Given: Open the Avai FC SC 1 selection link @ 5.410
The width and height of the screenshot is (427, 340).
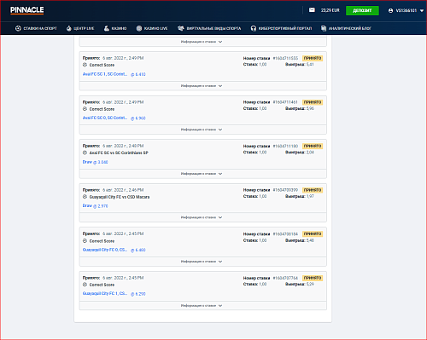Looking at the screenshot, I should click(114, 74).
